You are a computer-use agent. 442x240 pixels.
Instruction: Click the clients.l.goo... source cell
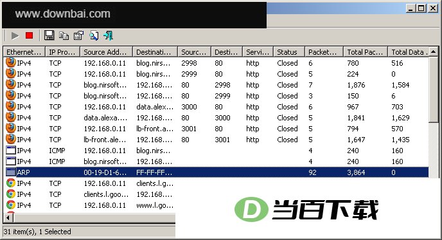[x=106, y=194]
